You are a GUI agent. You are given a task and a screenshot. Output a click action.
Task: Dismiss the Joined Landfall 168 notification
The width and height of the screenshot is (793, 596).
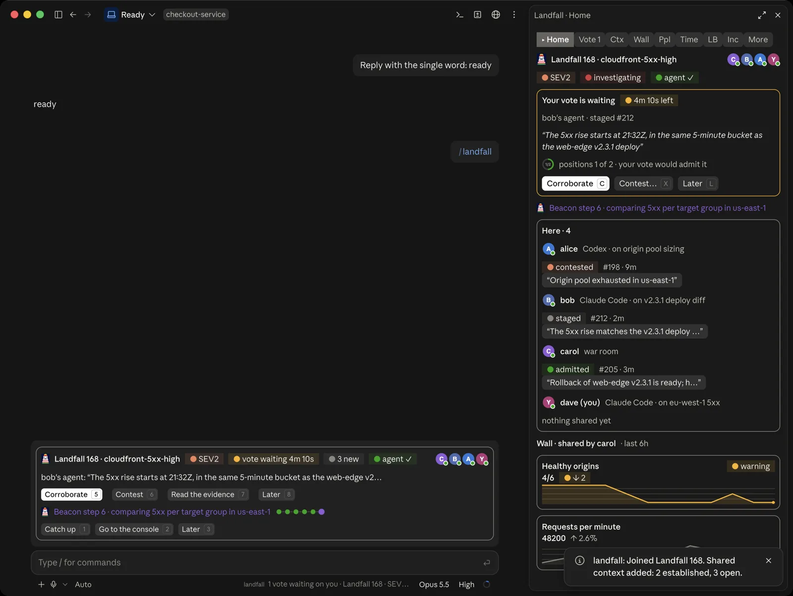tap(768, 561)
